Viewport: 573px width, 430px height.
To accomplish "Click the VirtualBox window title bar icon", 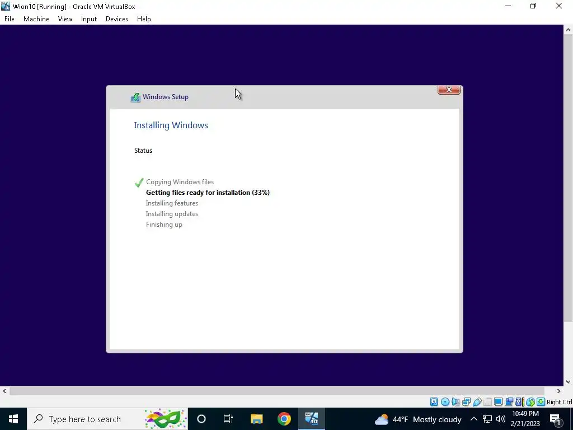I will [x=6, y=6].
